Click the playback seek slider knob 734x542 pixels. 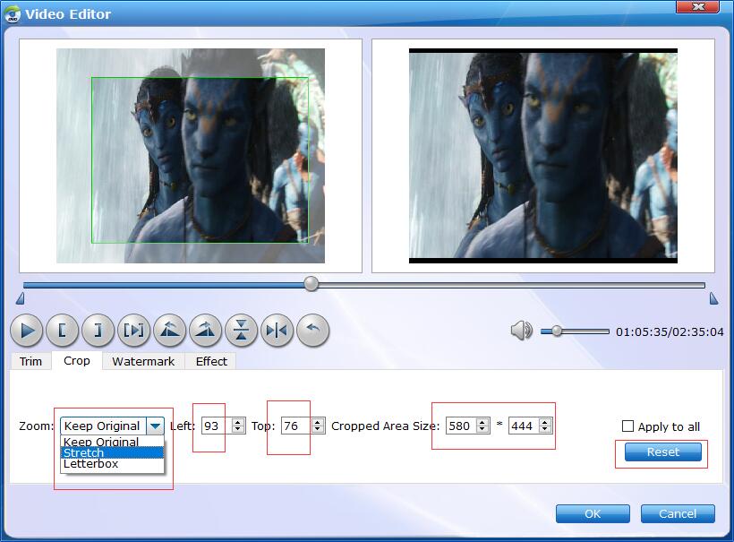(x=311, y=283)
